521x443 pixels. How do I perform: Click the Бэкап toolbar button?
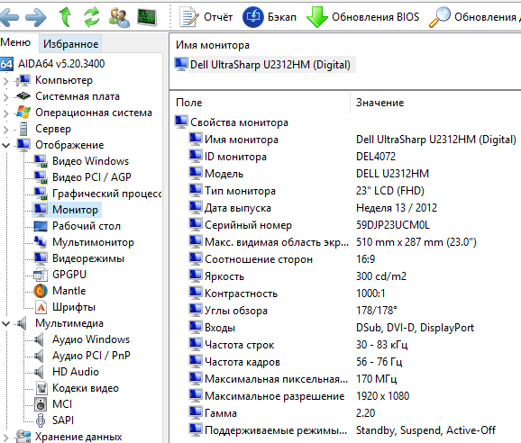270,17
